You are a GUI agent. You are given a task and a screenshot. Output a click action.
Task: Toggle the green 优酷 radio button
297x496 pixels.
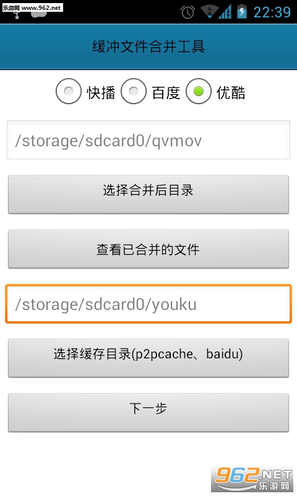[199, 91]
